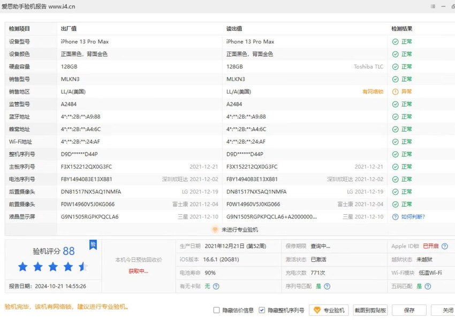Click factory value DN81517NX5AQ1NMFA
Screen dimensions: 455x320
pyautogui.click(x=91, y=192)
